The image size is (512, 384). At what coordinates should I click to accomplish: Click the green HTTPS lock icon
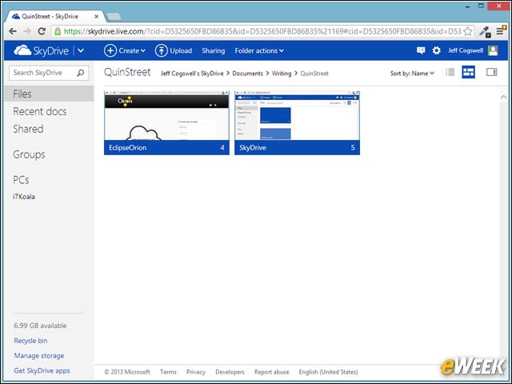pos(58,31)
